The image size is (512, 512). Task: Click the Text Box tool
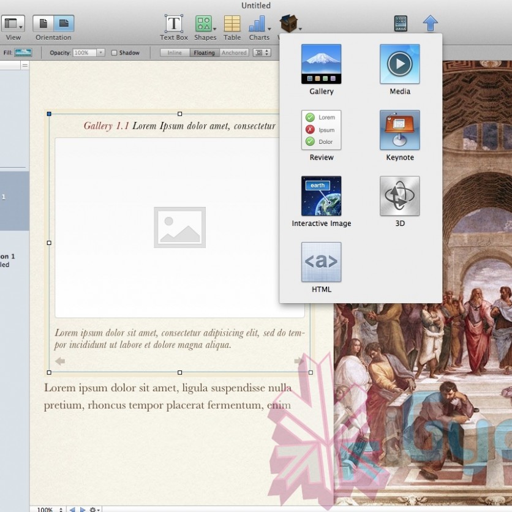174,24
